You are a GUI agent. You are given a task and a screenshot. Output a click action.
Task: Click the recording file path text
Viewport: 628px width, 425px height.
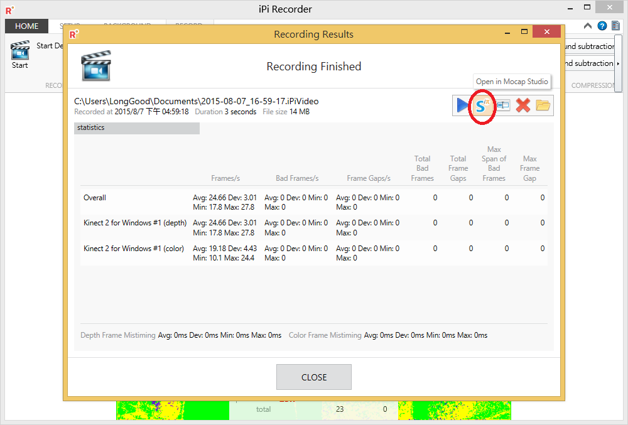pyautogui.click(x=196, y=101)
